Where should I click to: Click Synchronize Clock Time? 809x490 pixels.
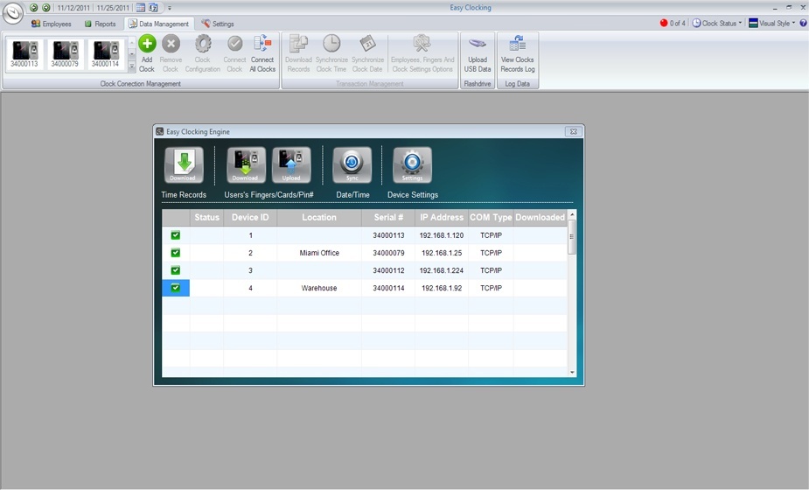click(331, 53)
